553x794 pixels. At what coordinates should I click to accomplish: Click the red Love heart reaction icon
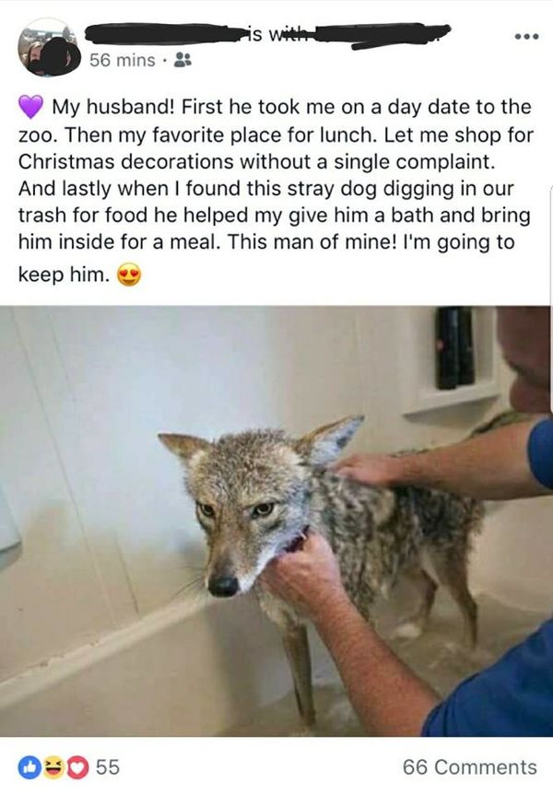pos(77,767)
